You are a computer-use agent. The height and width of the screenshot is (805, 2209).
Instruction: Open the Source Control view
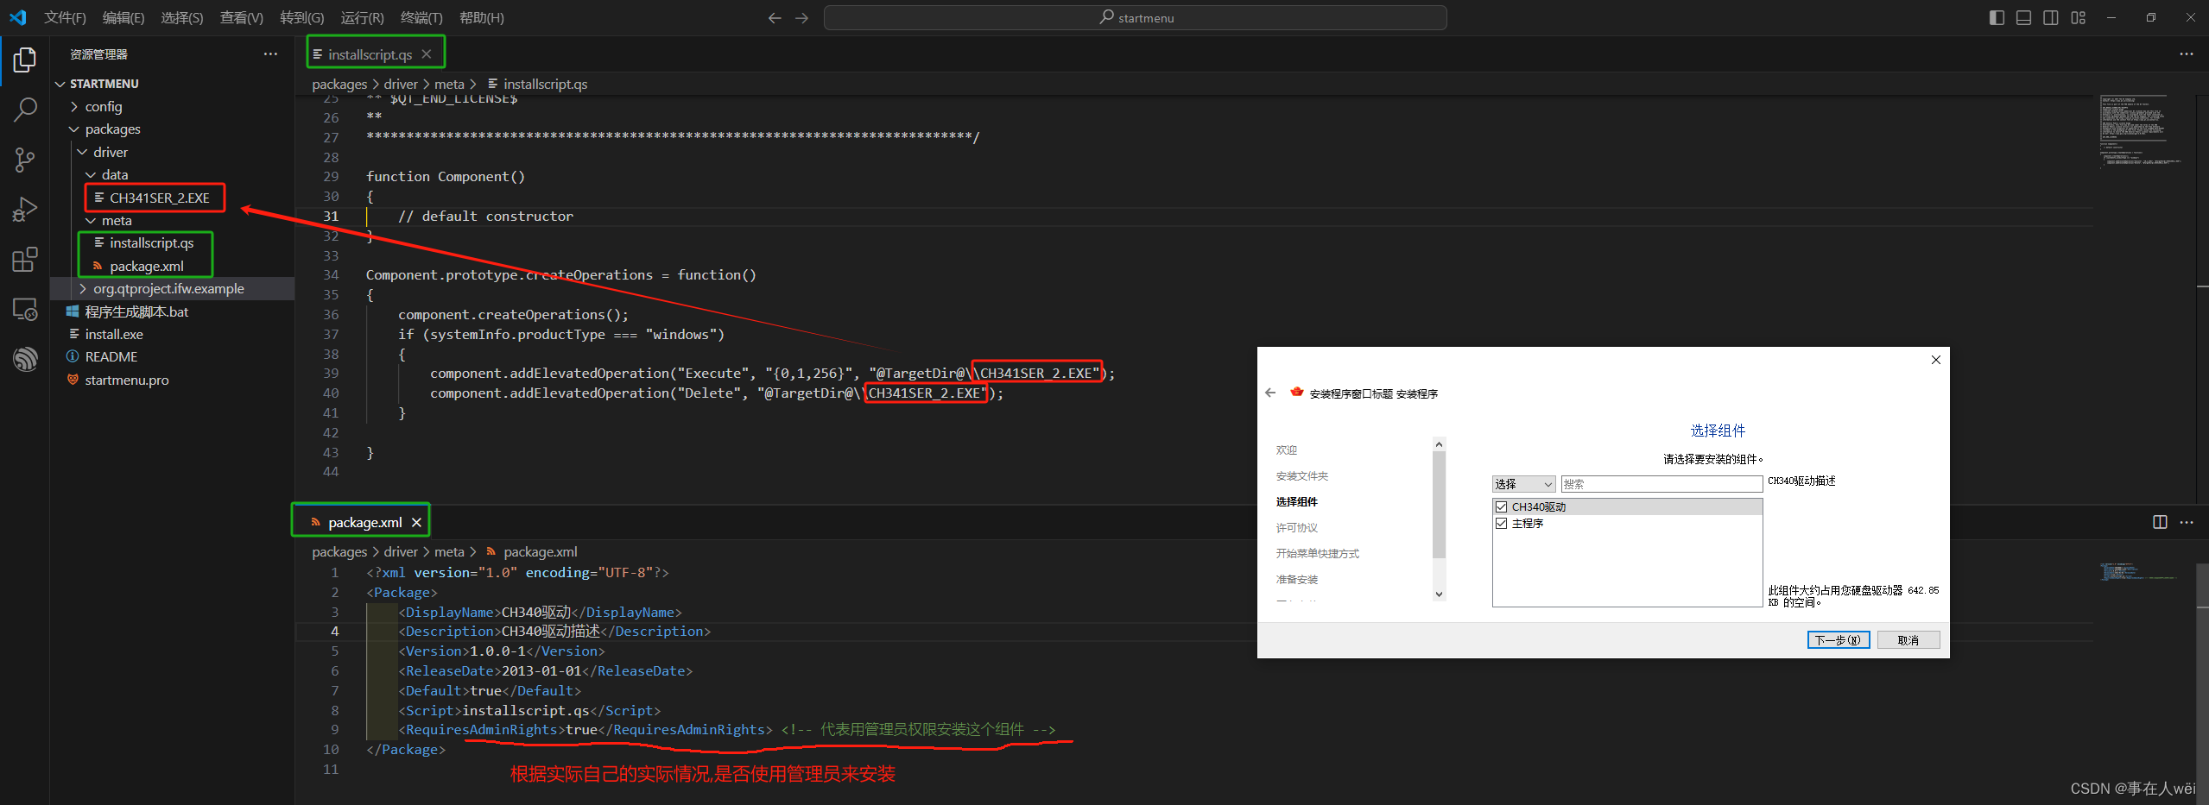[25, 160]
